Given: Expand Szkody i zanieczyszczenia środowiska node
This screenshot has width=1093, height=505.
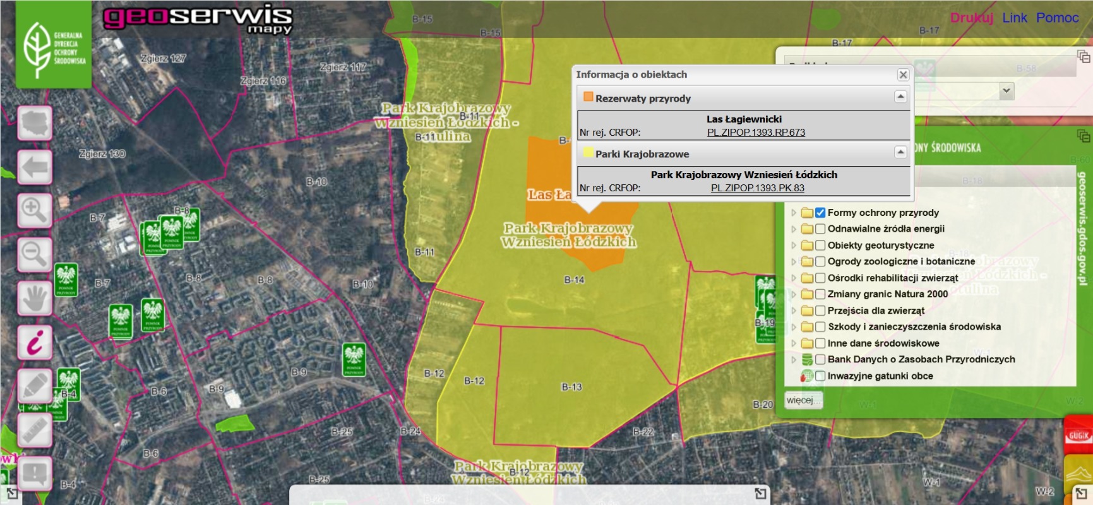Looking at the screenshot, I should tap(794, 327).
